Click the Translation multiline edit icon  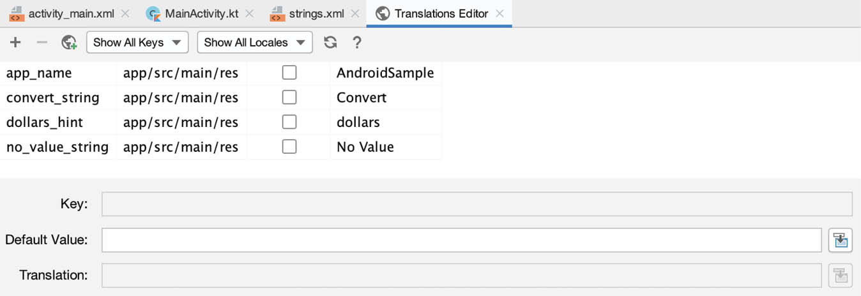click(x=841, y=276)
